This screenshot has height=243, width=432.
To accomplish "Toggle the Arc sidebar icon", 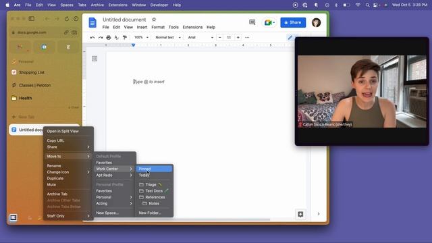I will click(32, 19).
